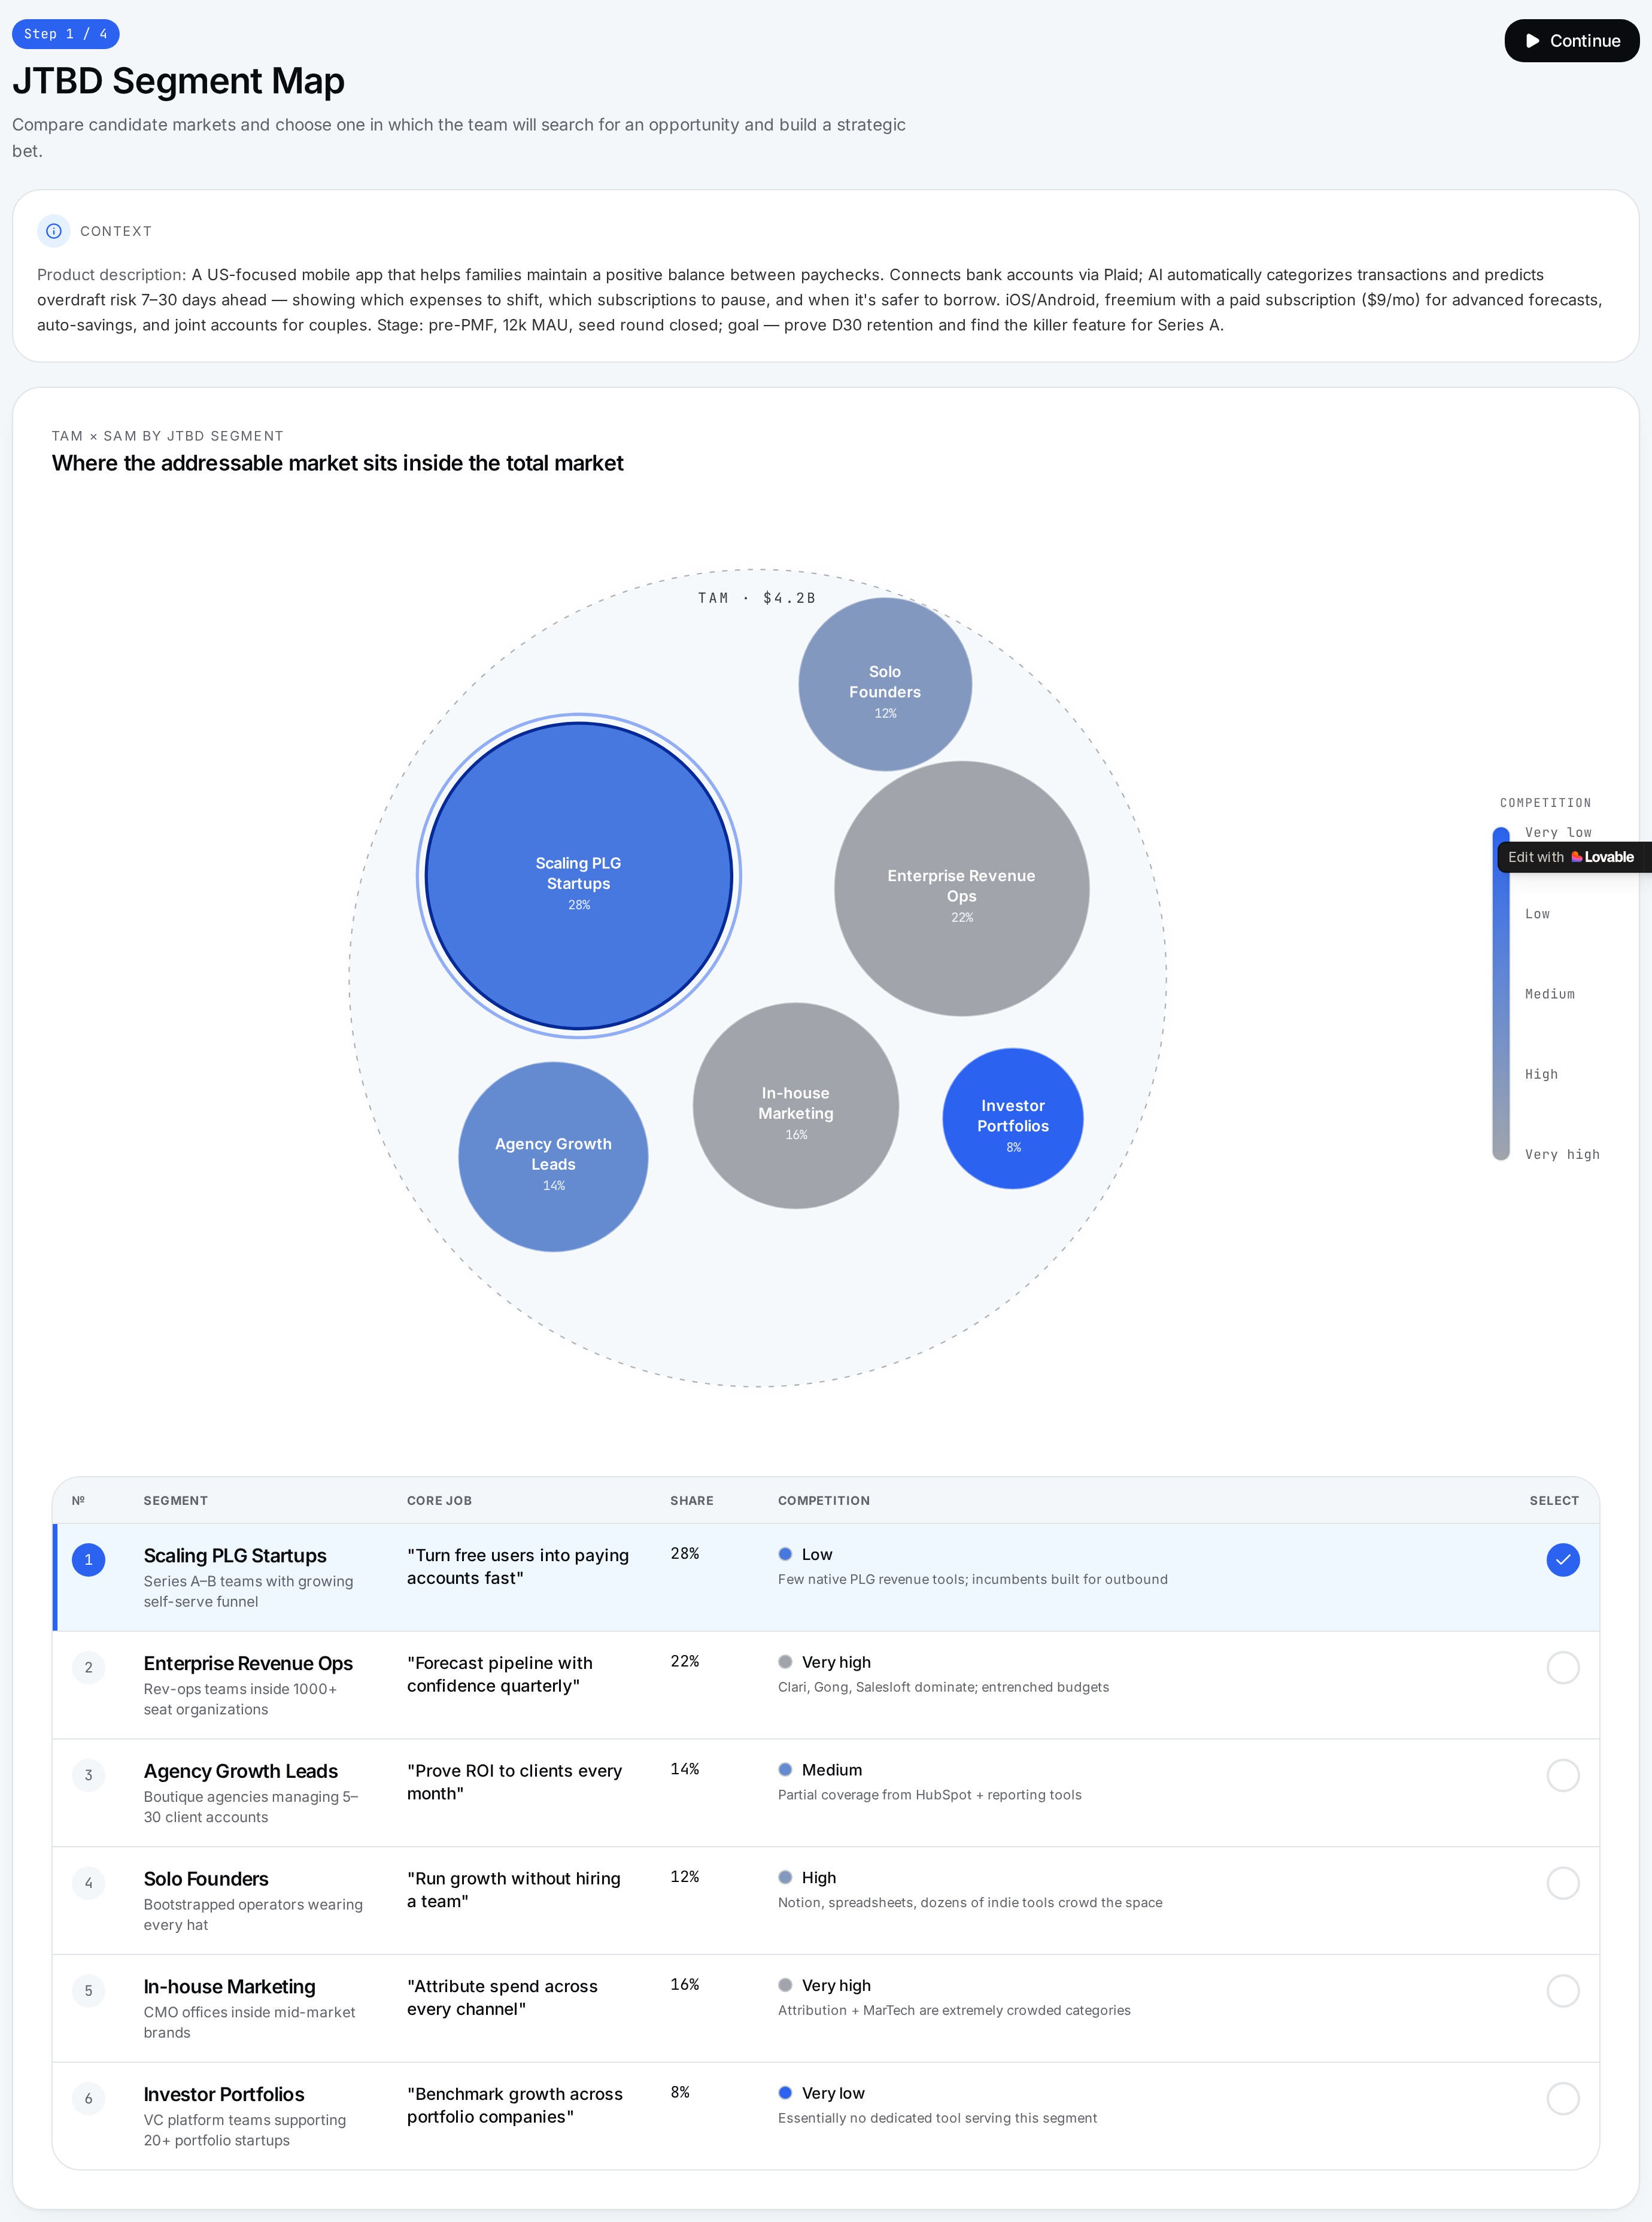Click the number 5 row badge
Image resolution: width=1652 pixels, height=2222 pixels.
(89, 1991)
